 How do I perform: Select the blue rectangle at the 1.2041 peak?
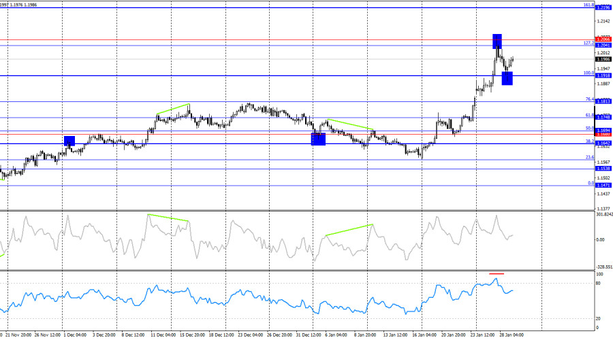pyautogui.click(x=497, y=41)
